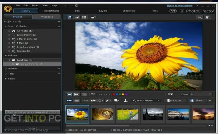Select the golden spiral thumbnail

click(x=102, y=114)
